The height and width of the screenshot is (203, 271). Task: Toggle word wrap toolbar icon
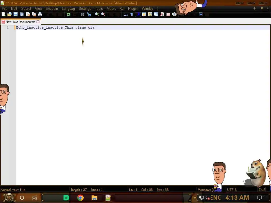pos(125,15)
